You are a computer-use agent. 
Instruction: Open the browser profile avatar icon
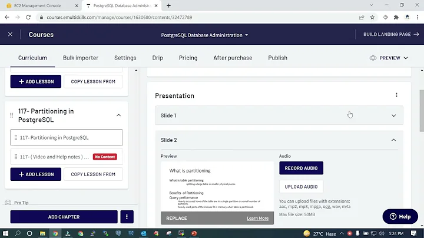(407, 17)
